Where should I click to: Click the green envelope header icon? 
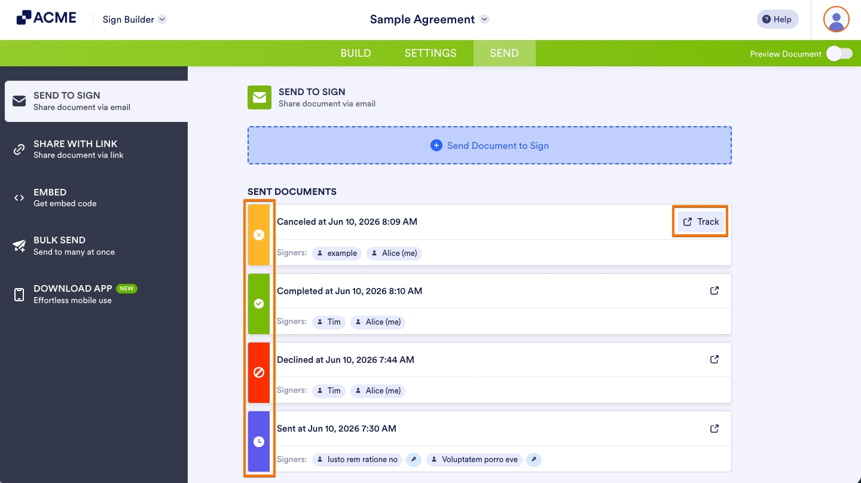tap(259, 97)
